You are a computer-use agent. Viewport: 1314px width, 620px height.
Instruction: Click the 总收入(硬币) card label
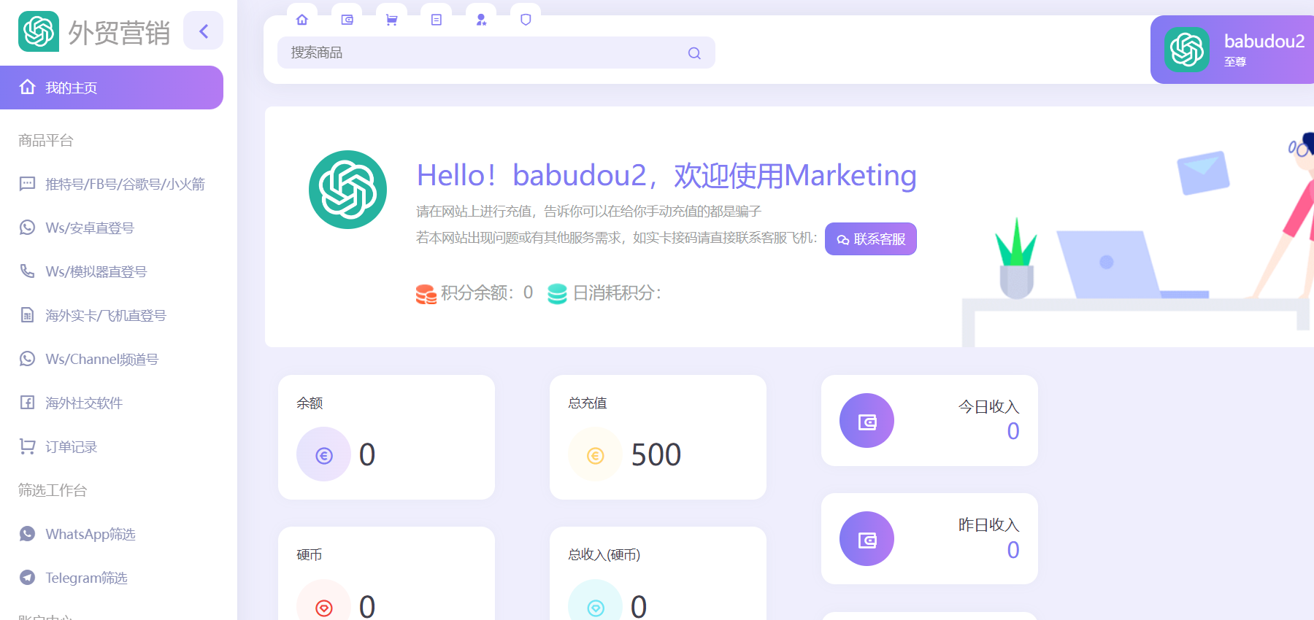(x=604, y=554)
